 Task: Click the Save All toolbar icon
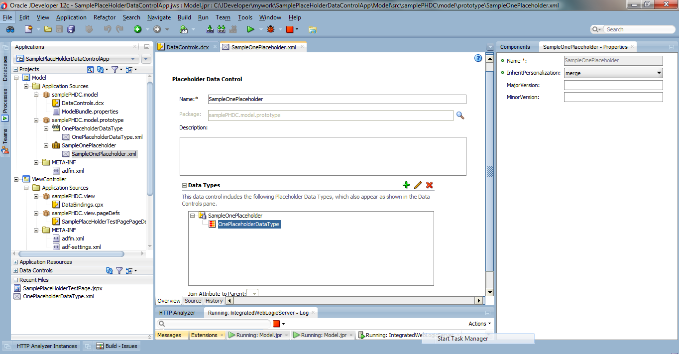71,29
